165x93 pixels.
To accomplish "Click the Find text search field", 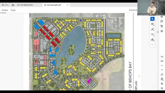I will pyautogui.click(x=133, y=10).
